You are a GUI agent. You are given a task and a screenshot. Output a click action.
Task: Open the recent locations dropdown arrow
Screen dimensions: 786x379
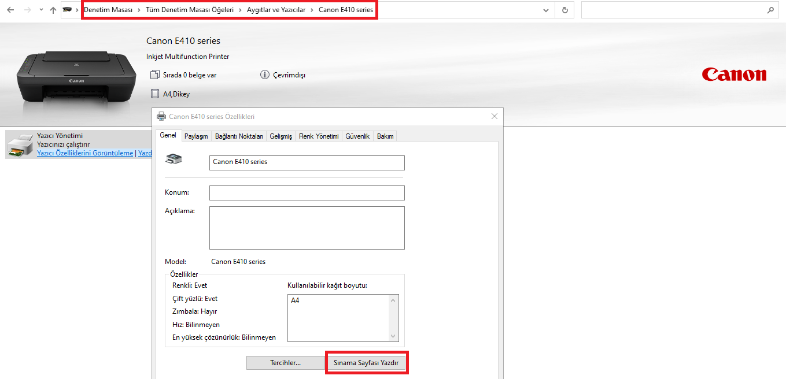[41, 10]
